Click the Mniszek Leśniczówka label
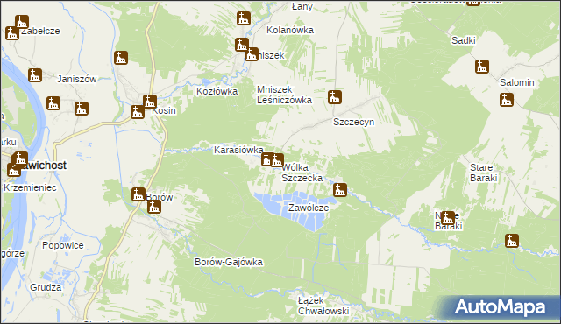 [x=284, y=95]
